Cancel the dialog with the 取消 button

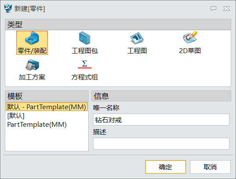click(x=210, y=167)
